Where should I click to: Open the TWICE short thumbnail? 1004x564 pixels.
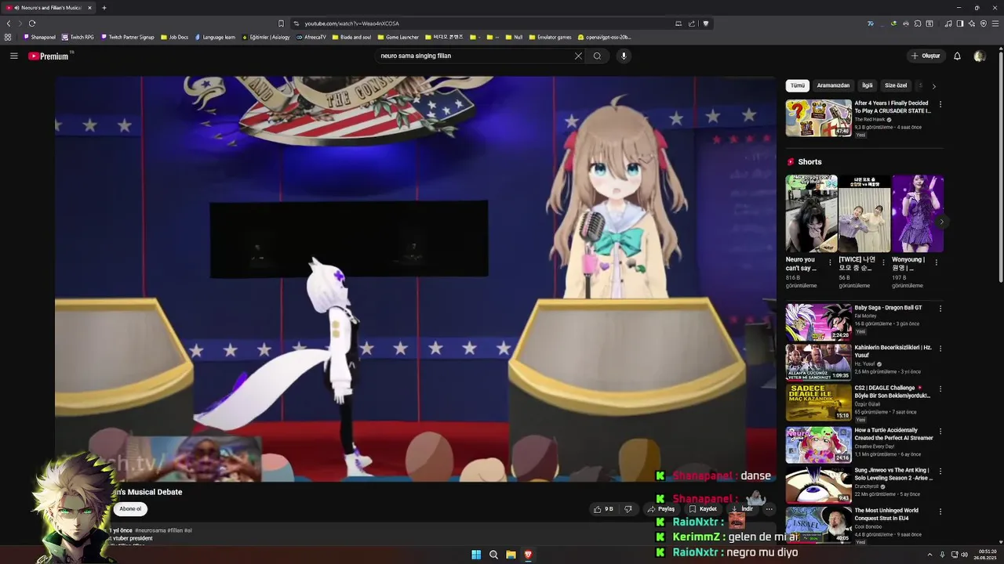click(x=864, y=213)
